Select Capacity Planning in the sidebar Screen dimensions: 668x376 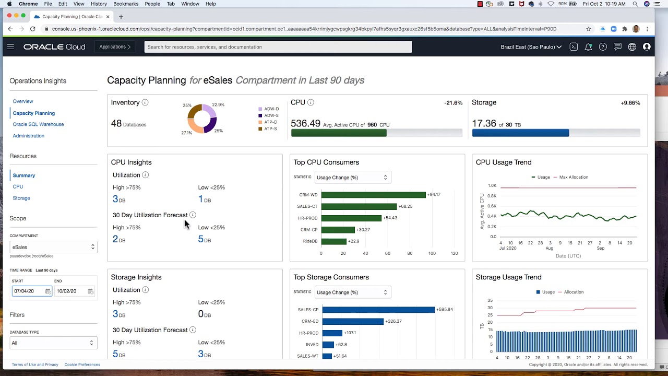click(x=34, y=113)
